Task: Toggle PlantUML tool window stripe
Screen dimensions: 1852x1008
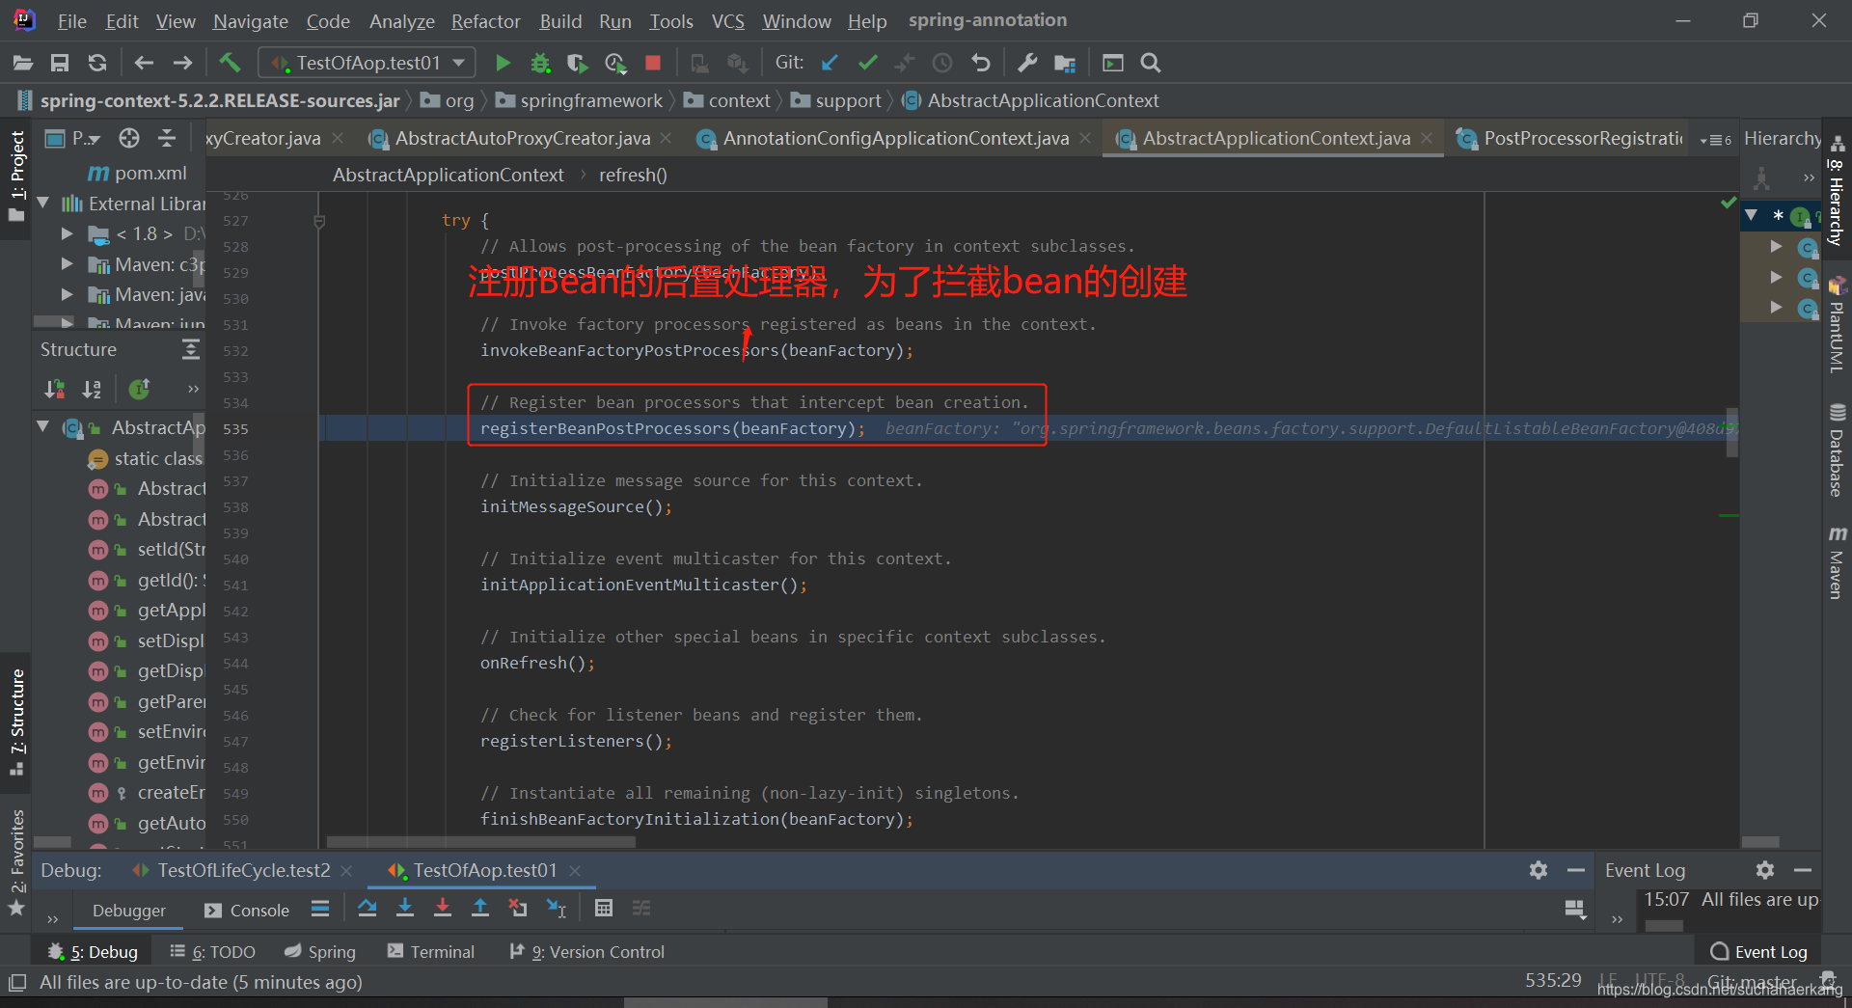Action: (1837, 326)
